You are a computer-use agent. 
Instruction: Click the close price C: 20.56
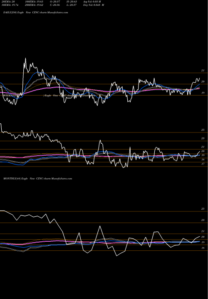[55, 5]
